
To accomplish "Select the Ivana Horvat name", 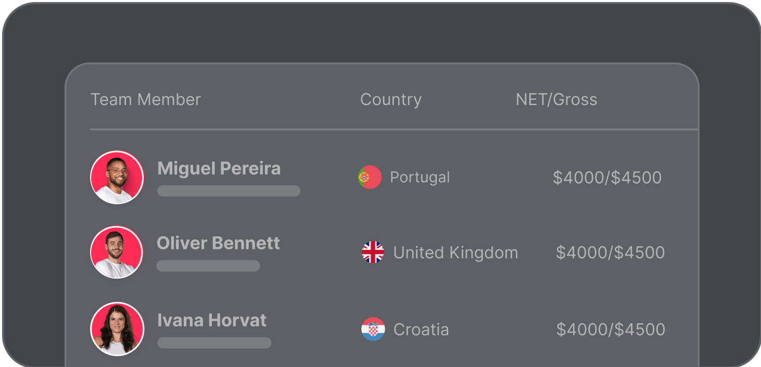I will point(211,320).
